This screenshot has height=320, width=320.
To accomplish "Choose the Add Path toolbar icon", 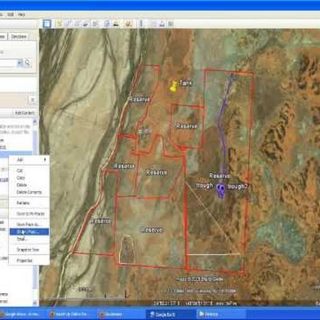I will click(x=77, y=24).
